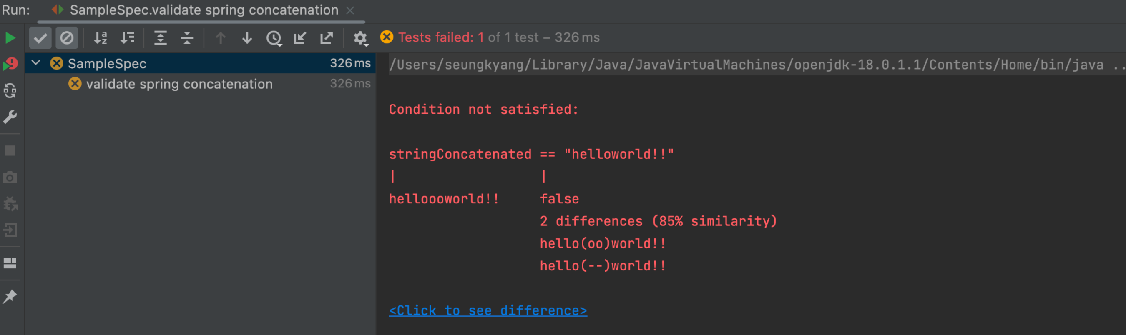The height and width of the screenshot is (335, 1126).
Task: Sort tests alphabetically
Action: pyautogui.click(x=101, y=38)
